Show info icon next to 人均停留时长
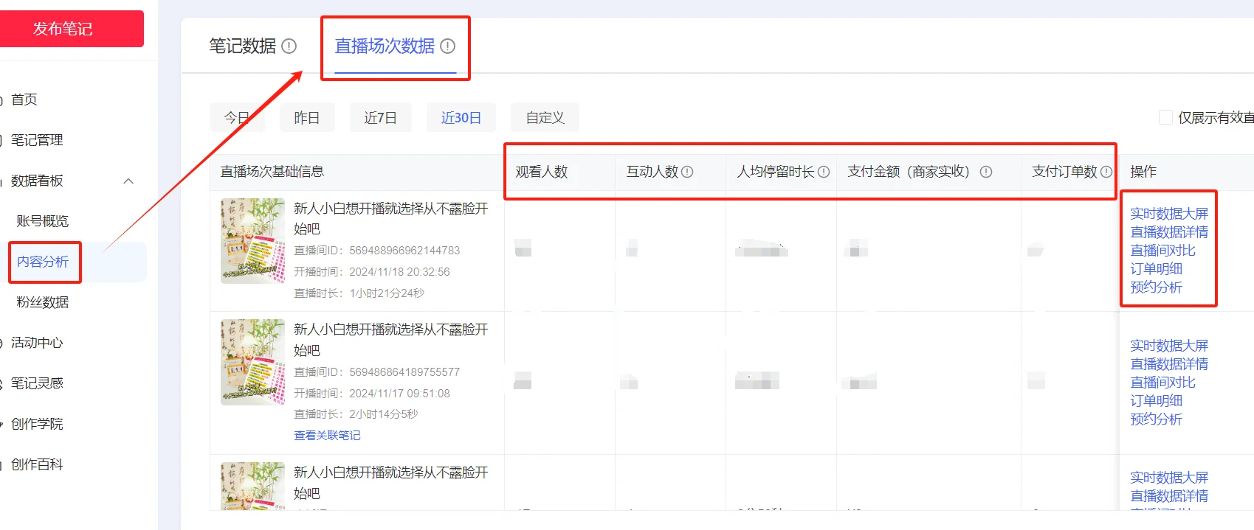1254x530 pixels. pos(824,172)
